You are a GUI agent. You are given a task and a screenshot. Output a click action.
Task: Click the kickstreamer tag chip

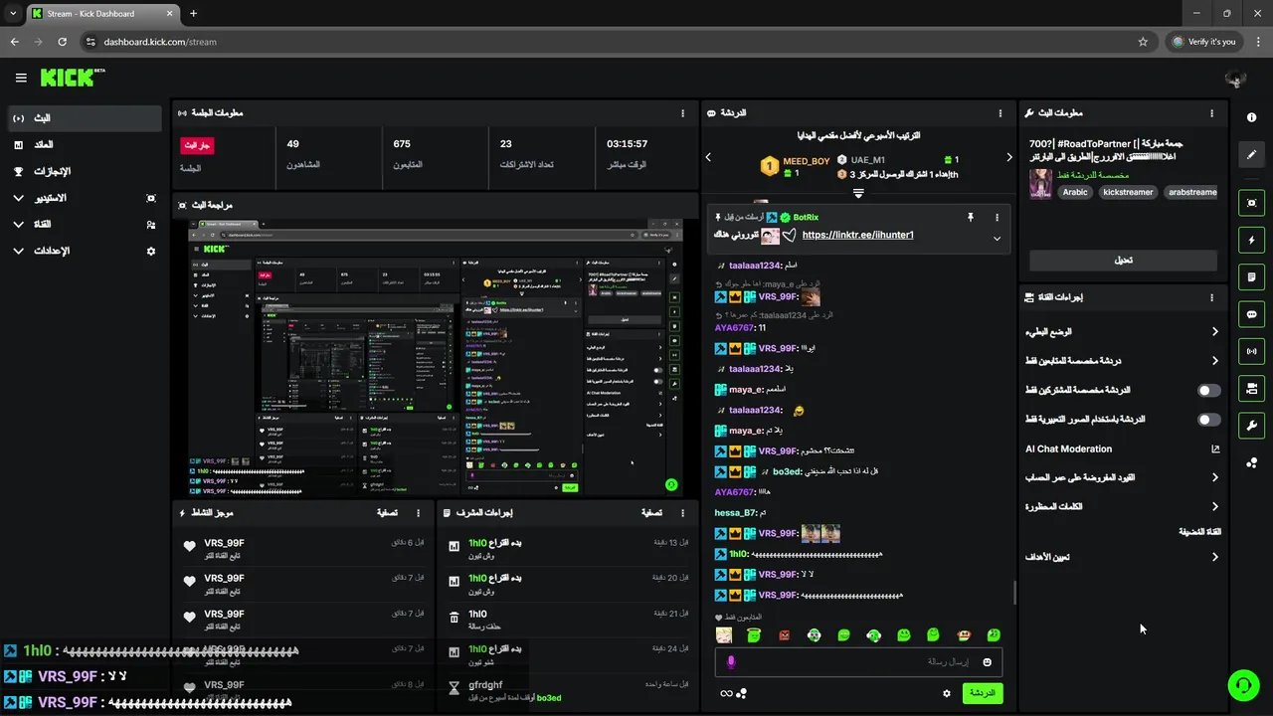click(1128, 192)
